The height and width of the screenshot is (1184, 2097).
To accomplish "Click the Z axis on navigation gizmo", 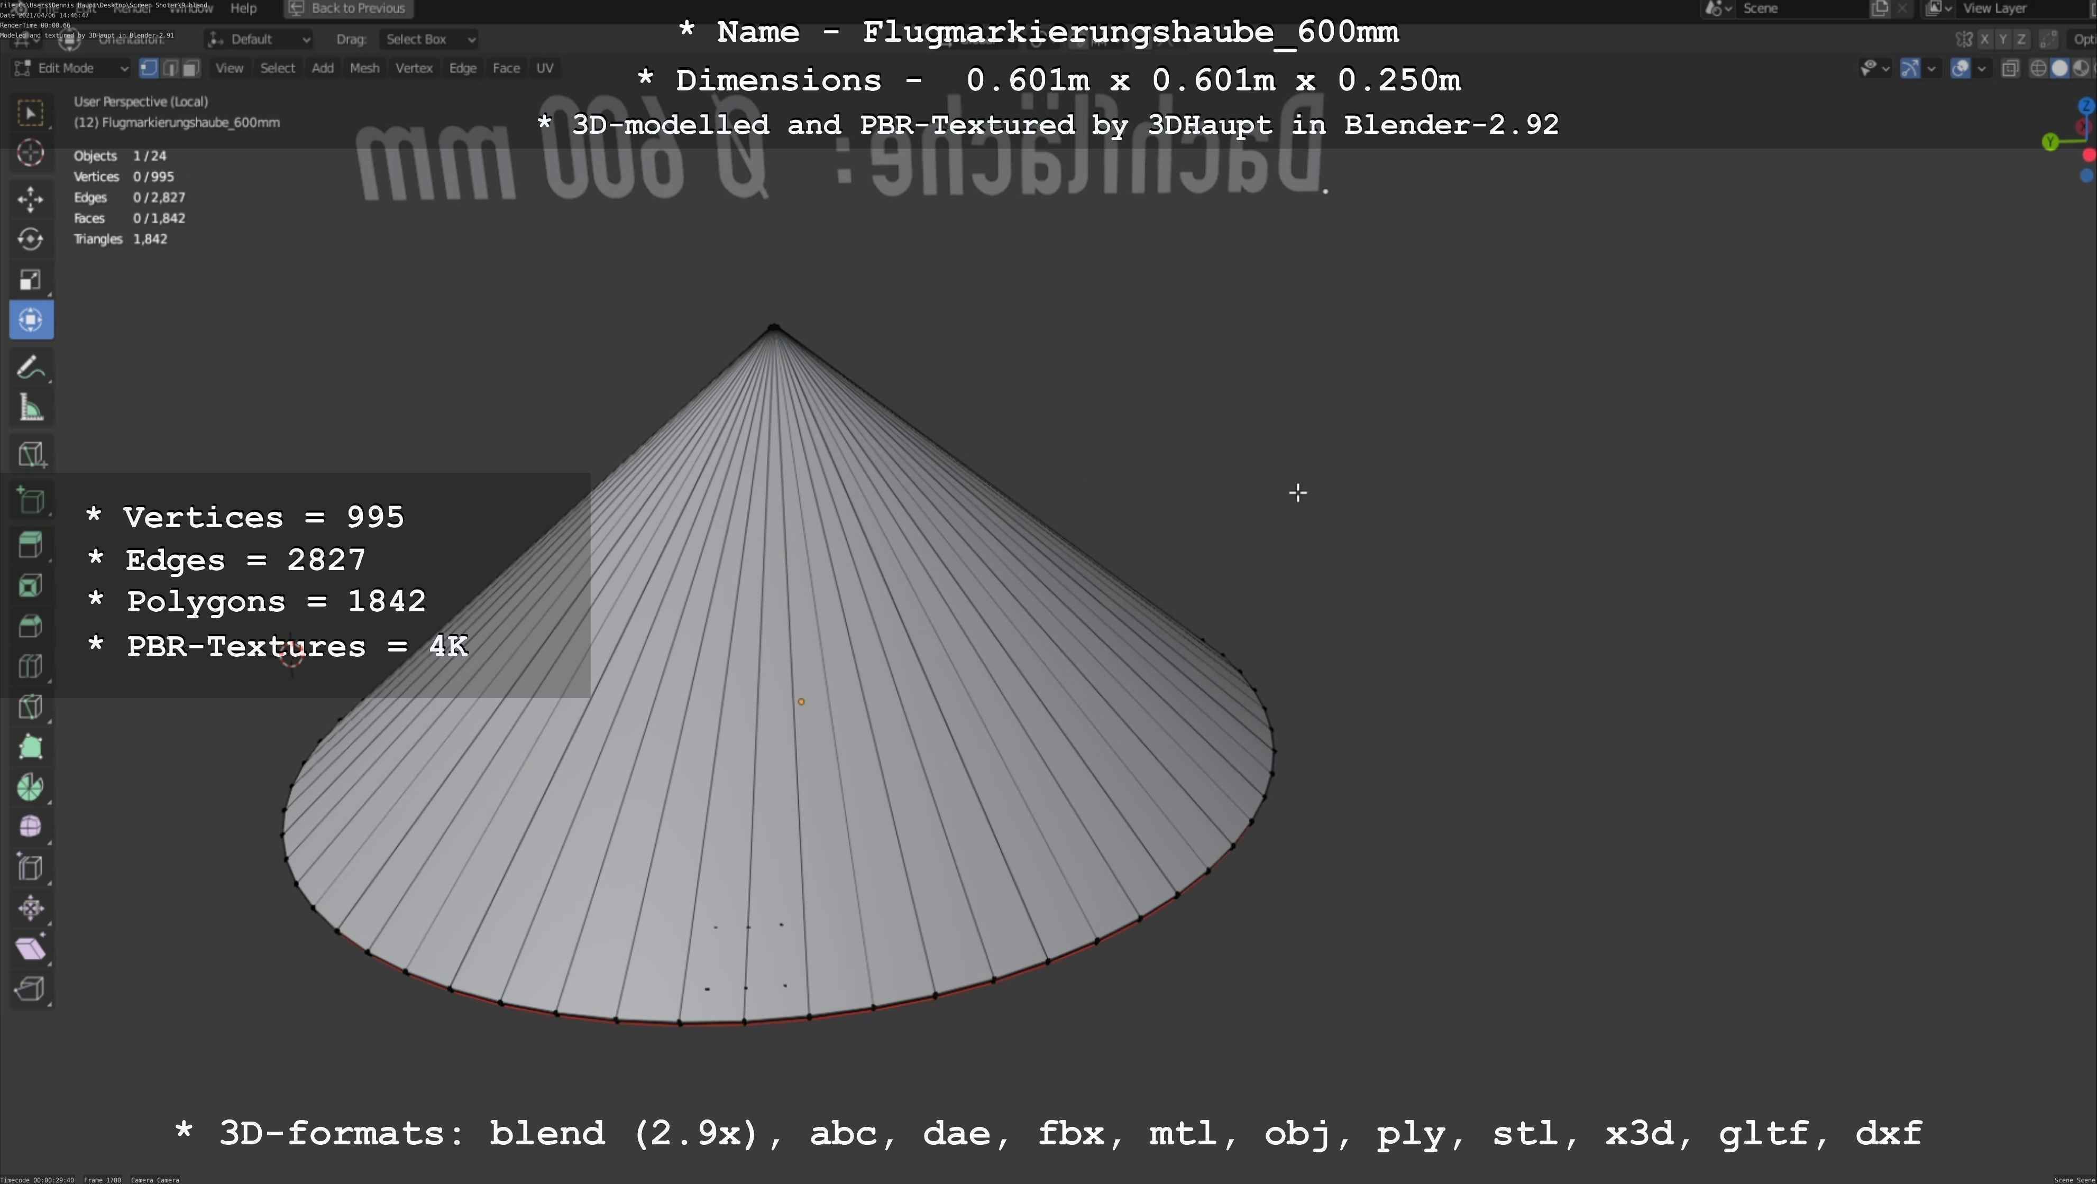I will (x=2085, y=106).
